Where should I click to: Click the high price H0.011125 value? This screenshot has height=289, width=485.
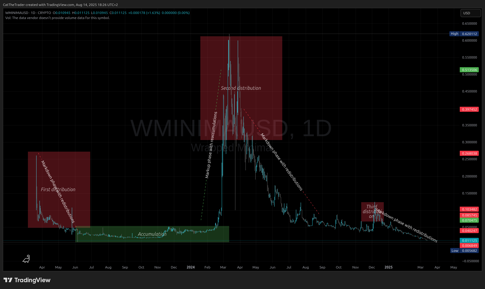point(81,13)
